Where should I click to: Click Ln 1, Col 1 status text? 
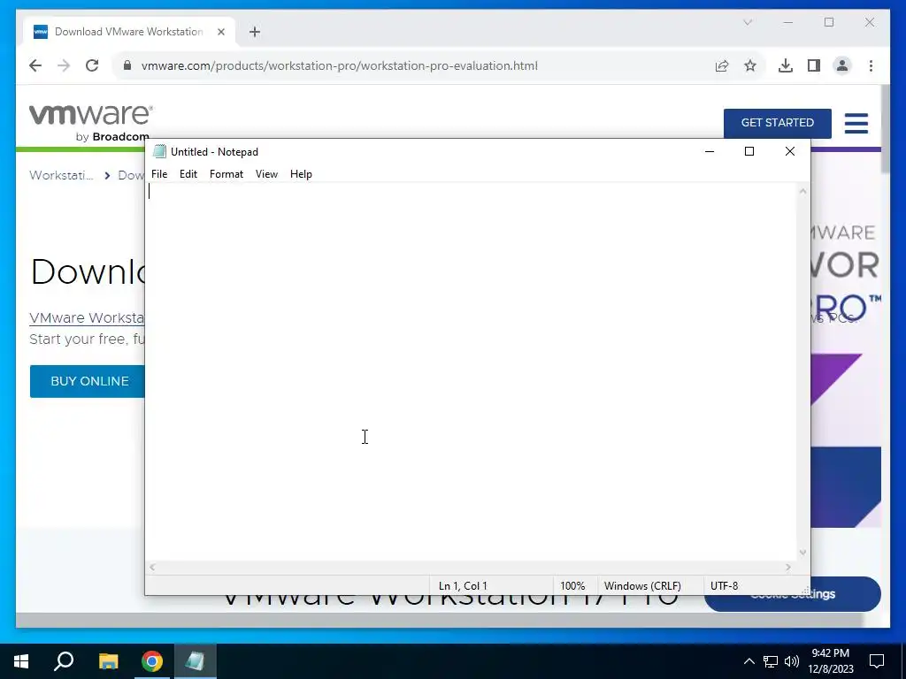pyautogui.click(x=463, y=585)
